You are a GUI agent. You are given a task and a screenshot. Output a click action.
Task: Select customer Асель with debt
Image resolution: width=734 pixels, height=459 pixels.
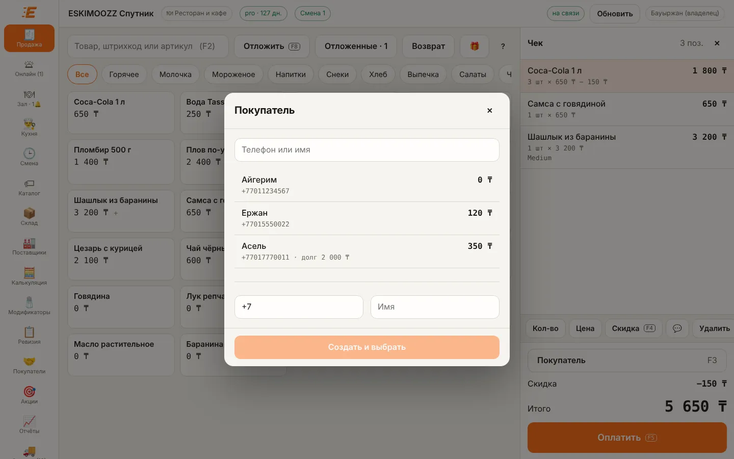coord(367,251)
